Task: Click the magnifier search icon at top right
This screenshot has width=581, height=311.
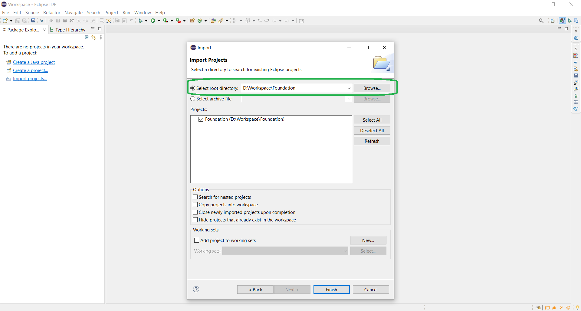Action: pyautogui.click(x=541, y=21)
